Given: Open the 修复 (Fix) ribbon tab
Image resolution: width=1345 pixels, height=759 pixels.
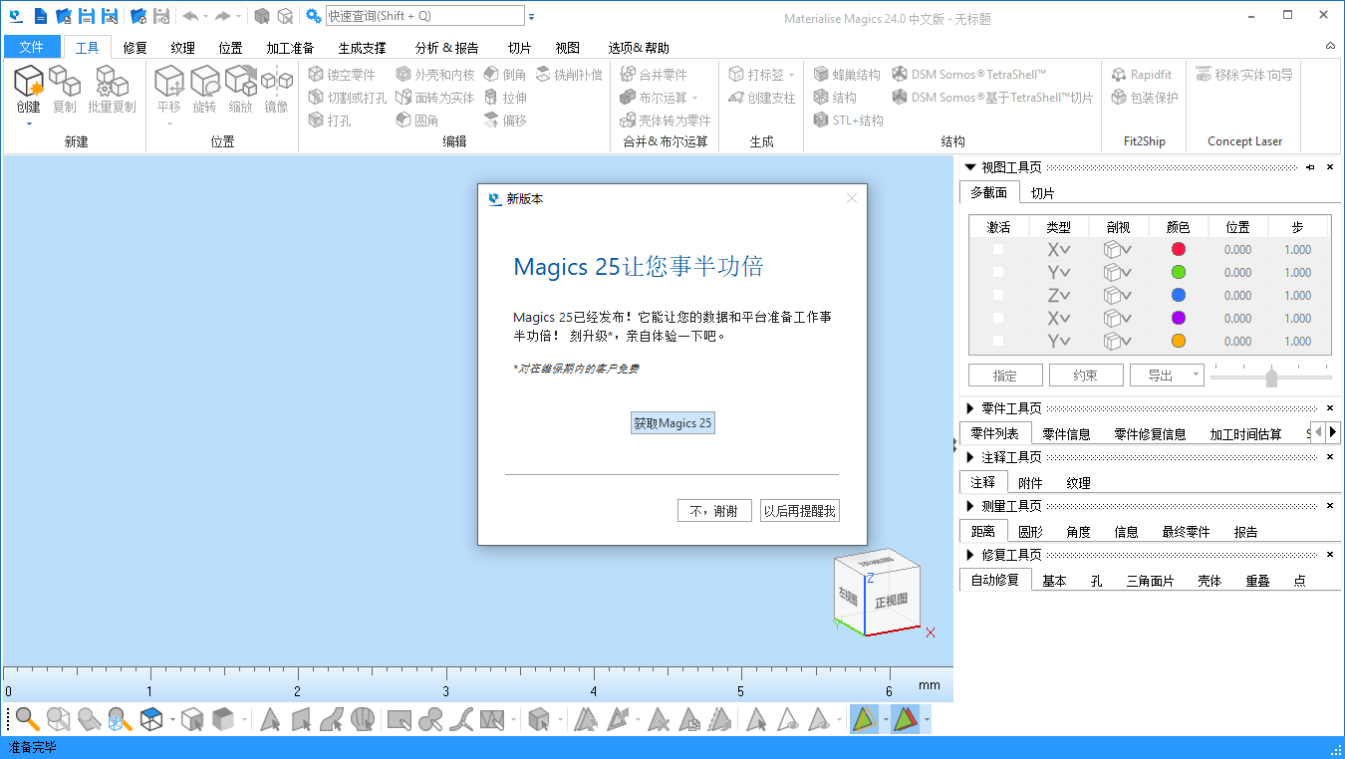Looking at the screenshot, I should (134, 48).
